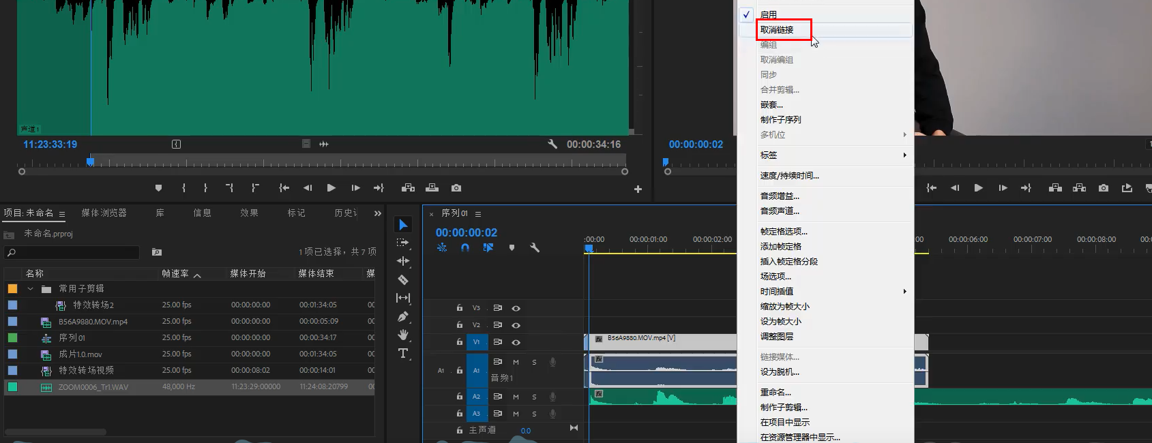Open the 序列01 panel hamburger menu
The width and height of the screenshot is (1152, 443).
click(478, 214)
